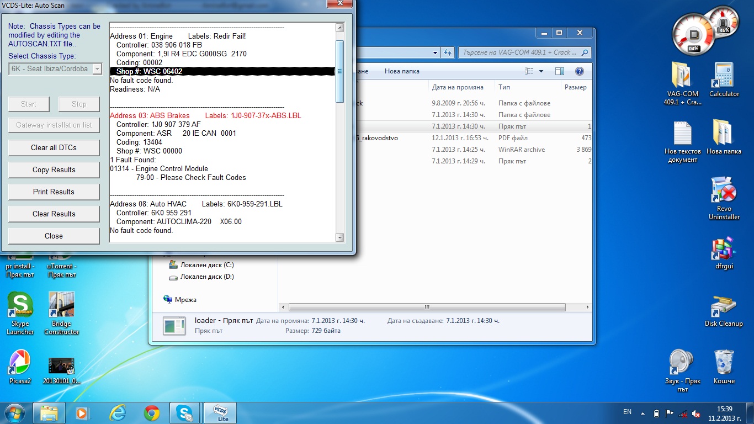Image resolution: width=754 pixels, height=424 pixels.
Task: Click the Google Chrome taskbar icon
Action: tap(152, 412)
